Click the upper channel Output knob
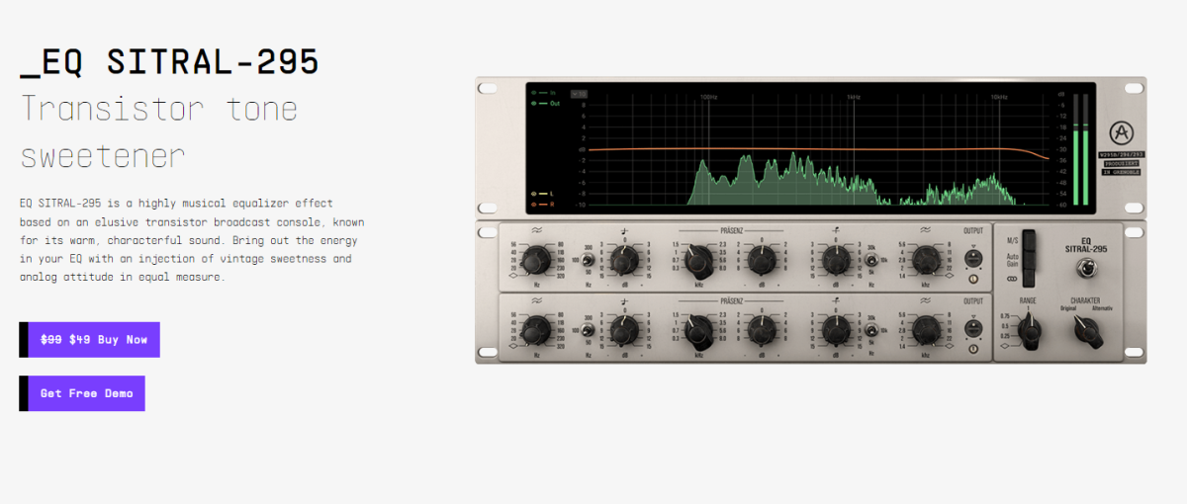1187x504 pixels. click(973, 258)
